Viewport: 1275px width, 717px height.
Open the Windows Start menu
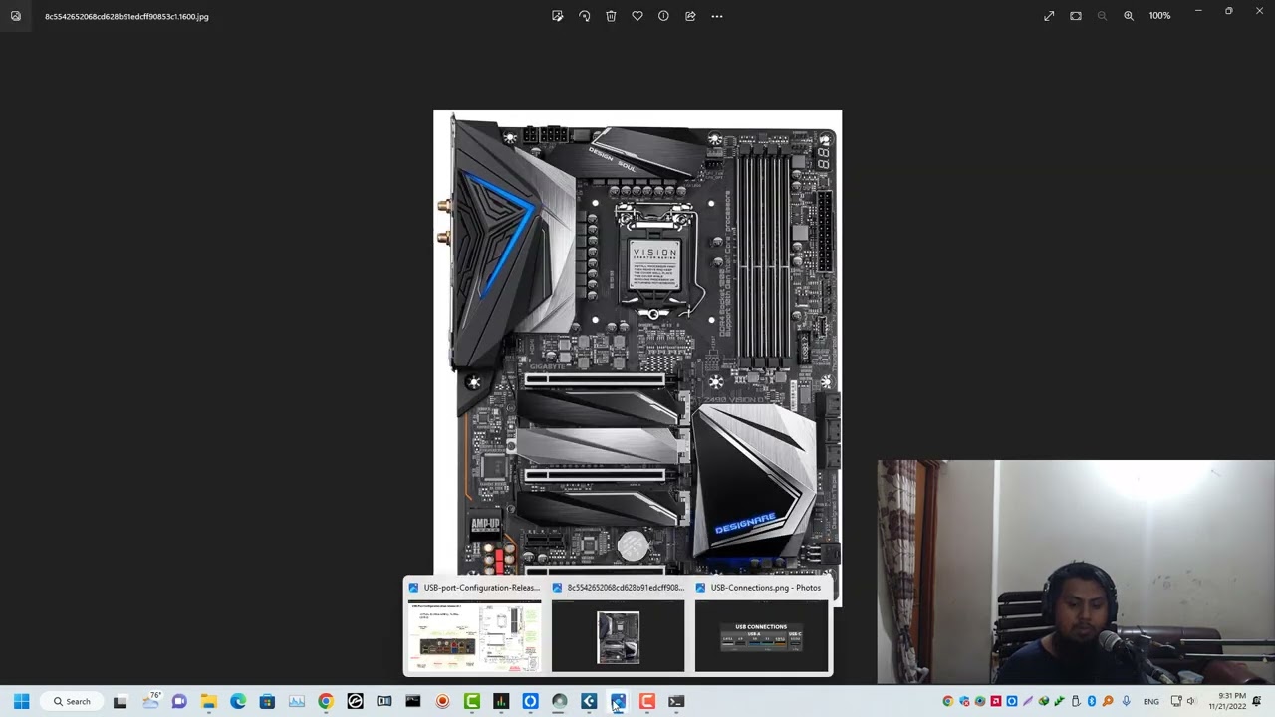(21, 701)
